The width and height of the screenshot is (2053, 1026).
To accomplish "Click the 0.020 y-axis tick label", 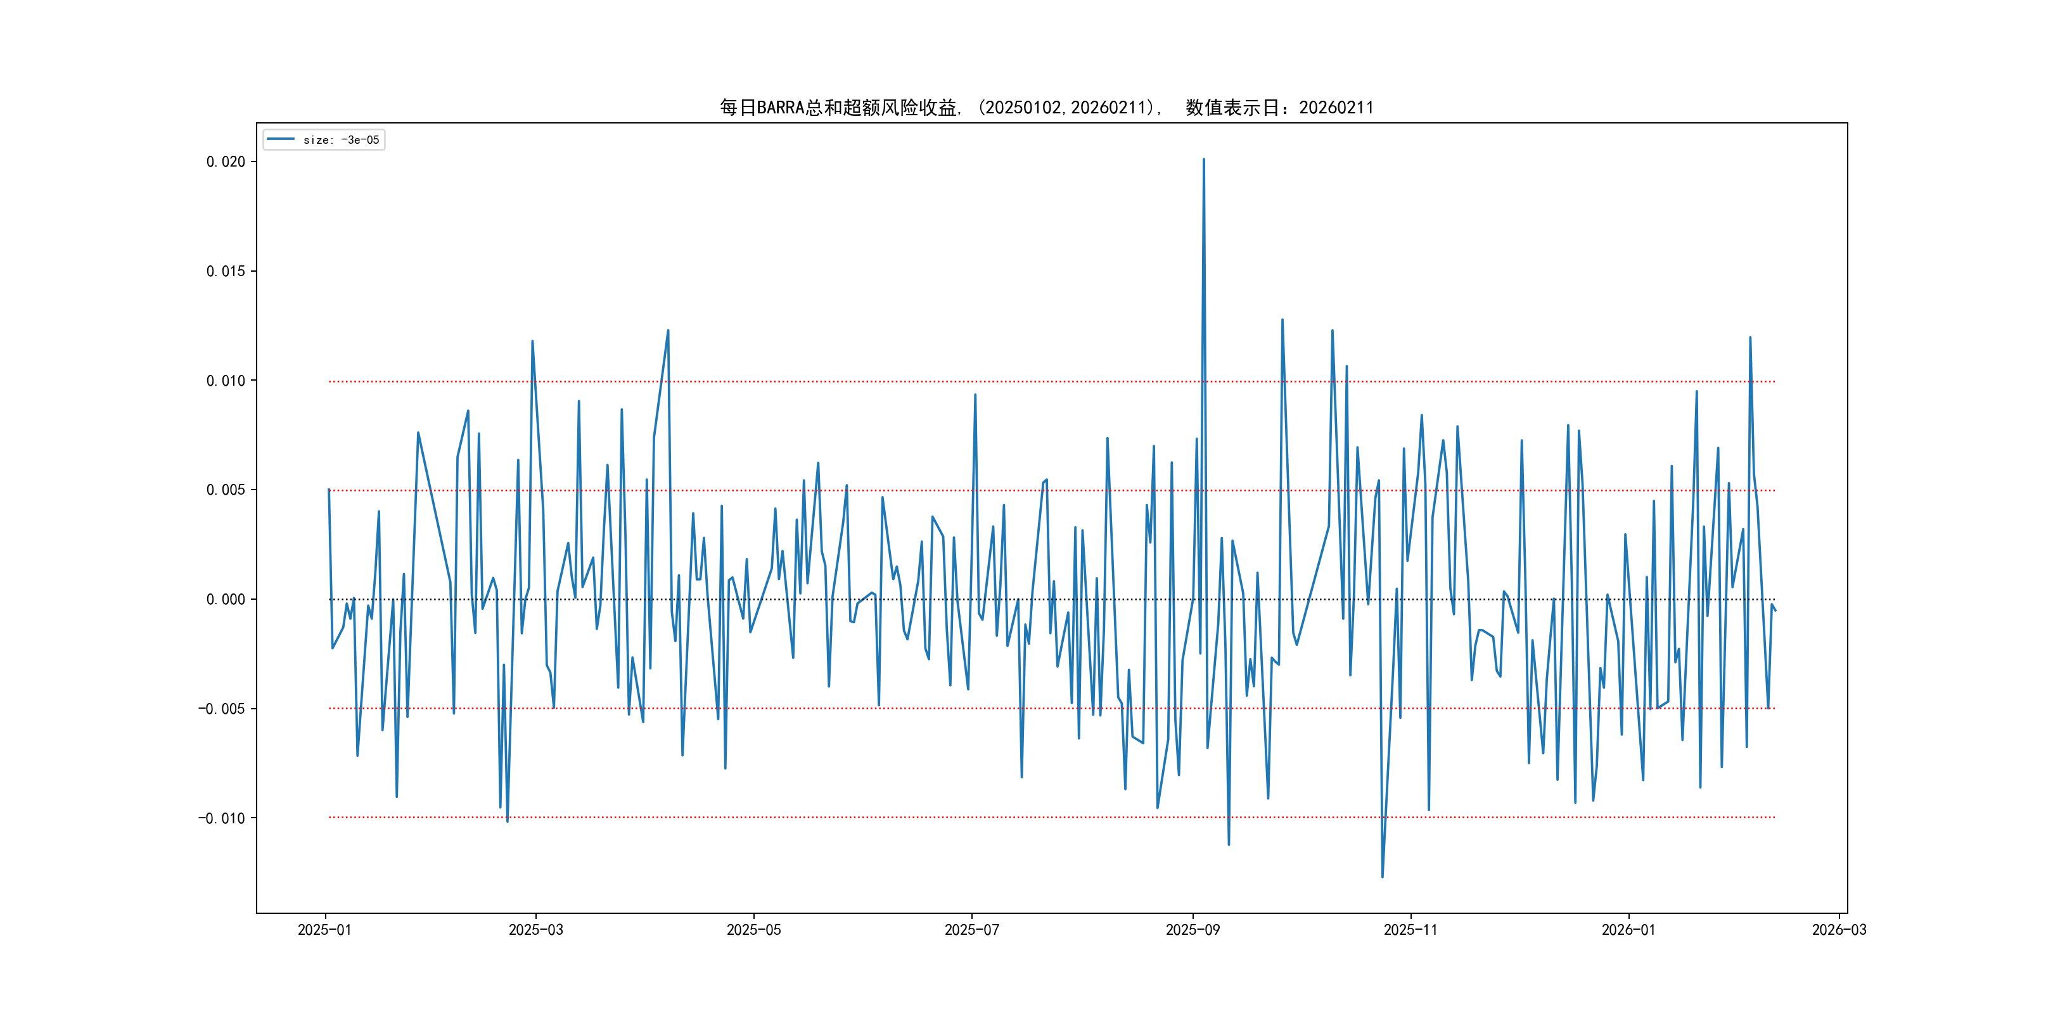I will click(226, 161).
